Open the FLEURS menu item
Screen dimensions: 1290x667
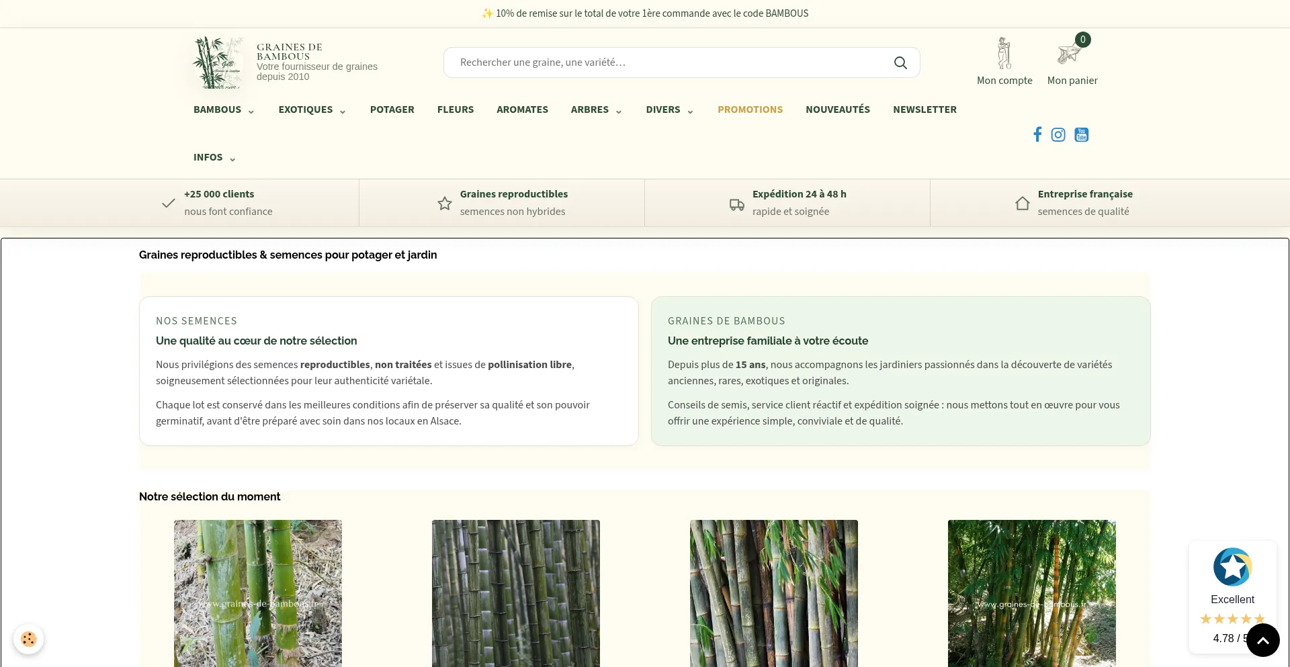click(x=456, y=109)
